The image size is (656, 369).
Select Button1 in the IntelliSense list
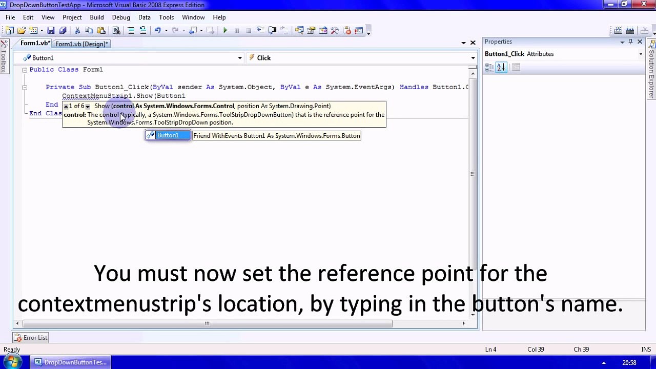pos(168,135)
